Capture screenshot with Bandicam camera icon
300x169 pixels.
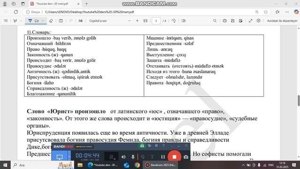pos(186,157)
